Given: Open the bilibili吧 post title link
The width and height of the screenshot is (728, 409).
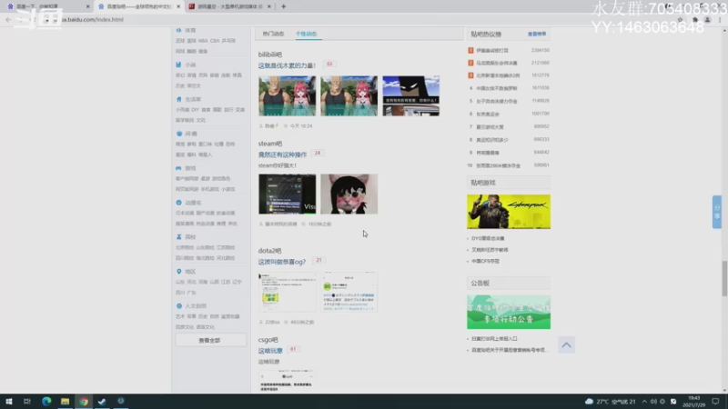Looking at the screenshot, I should tap(287, 65).
